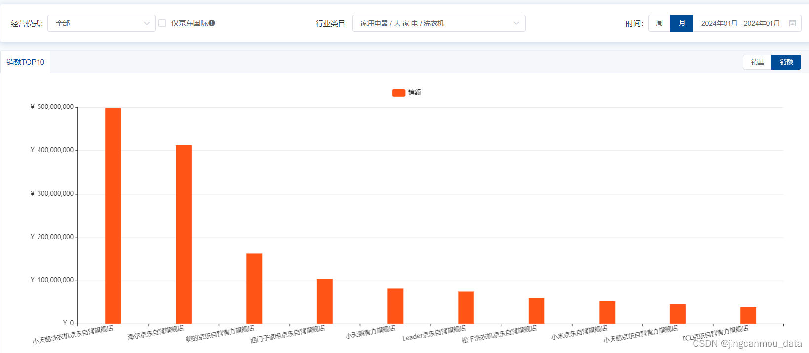809x353 pixels.
Task: Toggle the 仅京东国际 checkbox
Action: pos(162,23)
